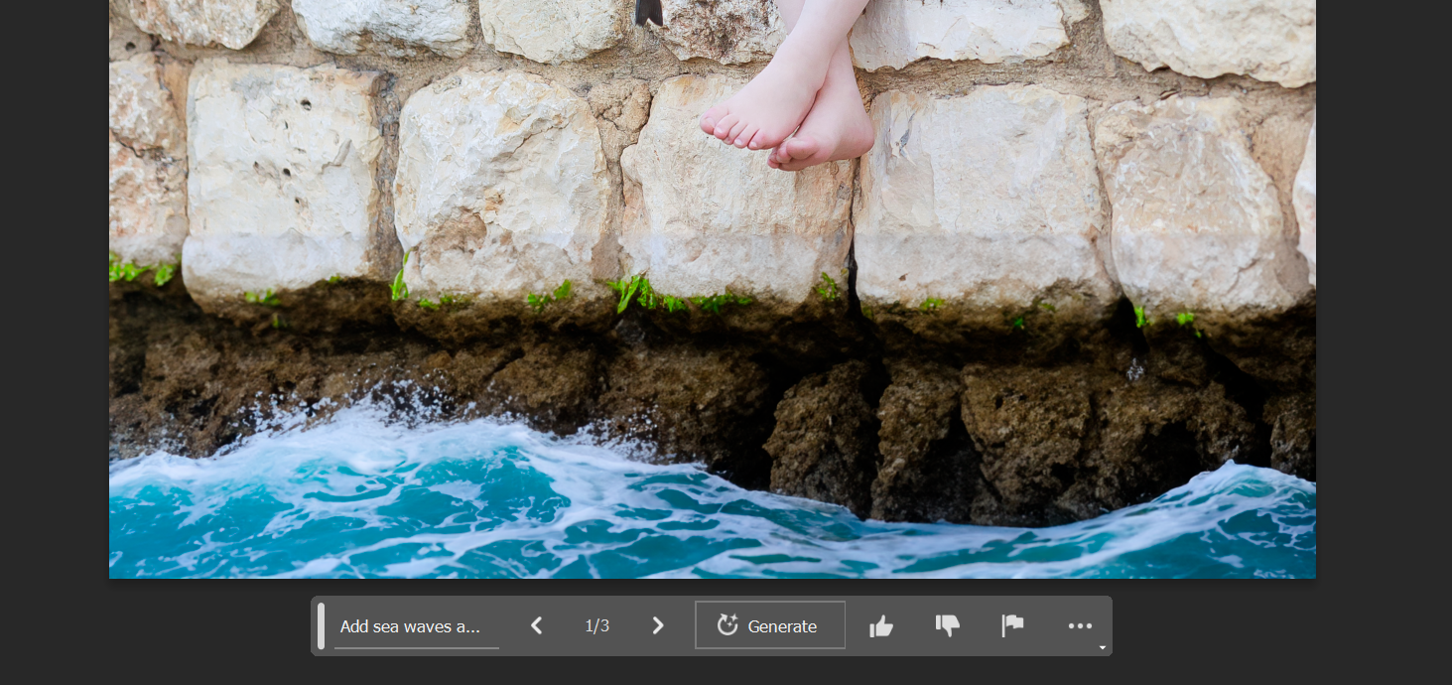Open the three-dot more options menu

tap(1079, 626)
